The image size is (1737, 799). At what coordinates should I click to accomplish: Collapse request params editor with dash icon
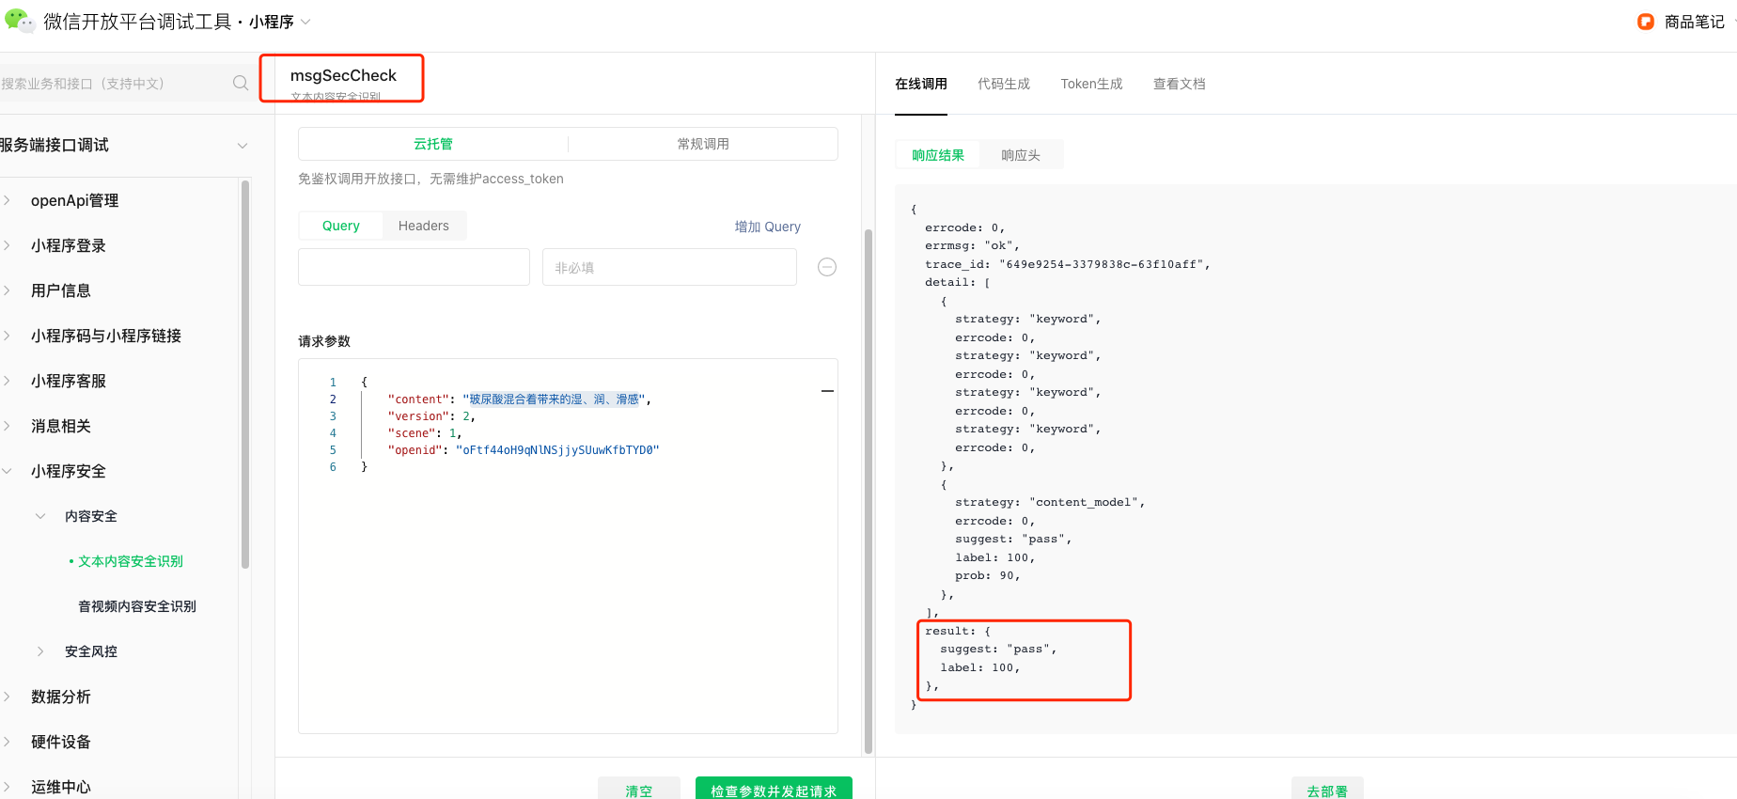point(827,391)
